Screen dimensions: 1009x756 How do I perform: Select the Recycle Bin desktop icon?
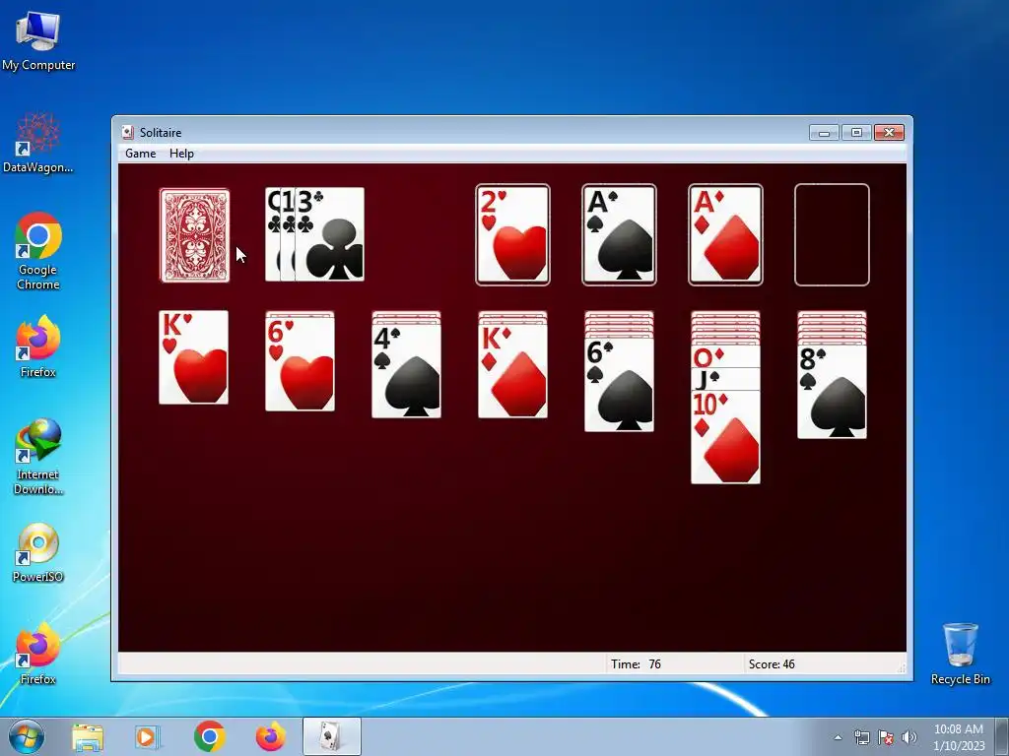click(x=960, y=654)
